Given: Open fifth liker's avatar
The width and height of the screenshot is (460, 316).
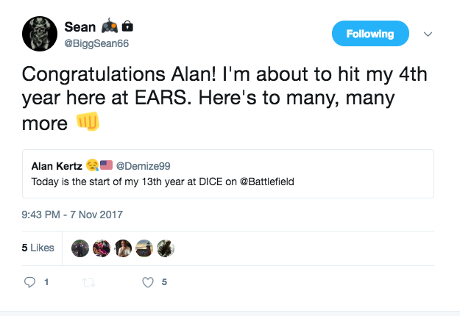Looking at the screenshot, I should point(166,248).
